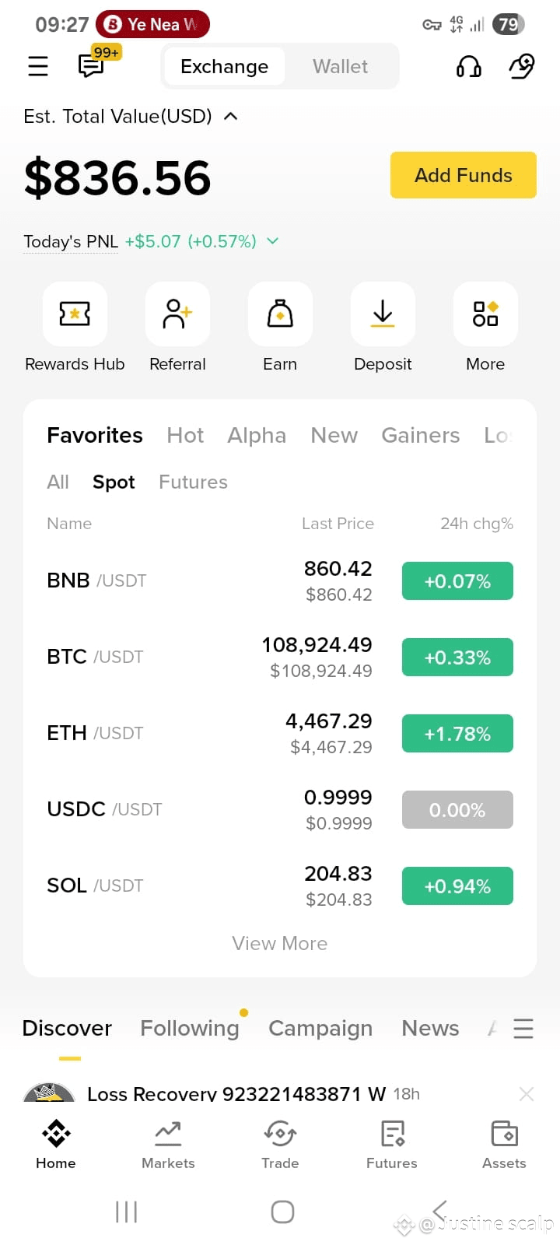Open the Earn icon
This screenshot has width=560, height=1245.
coord(280,314)
